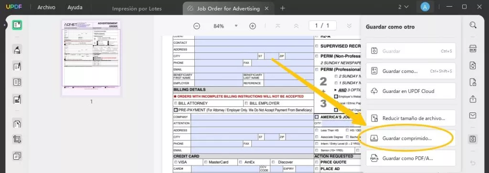Image resolution: width=489 pixels, height=173 pixels.
Task: Open the Protect PDF lock icon
Action: pos(473,82)
